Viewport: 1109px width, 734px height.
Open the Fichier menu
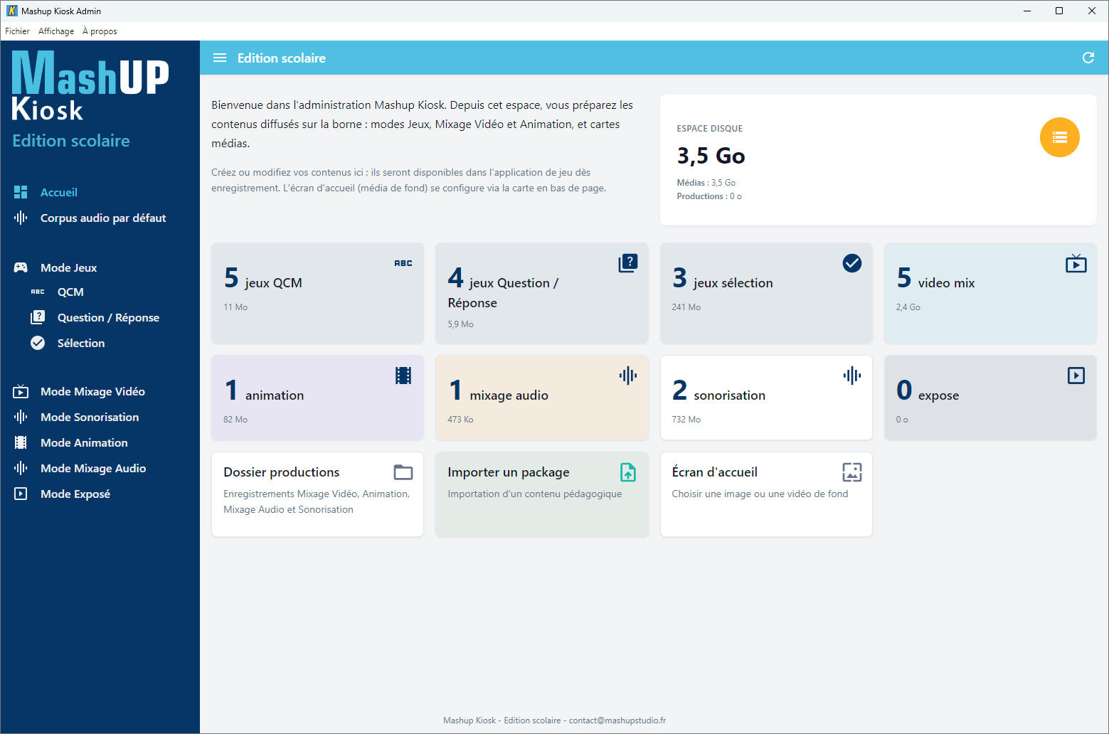[17, 31]
